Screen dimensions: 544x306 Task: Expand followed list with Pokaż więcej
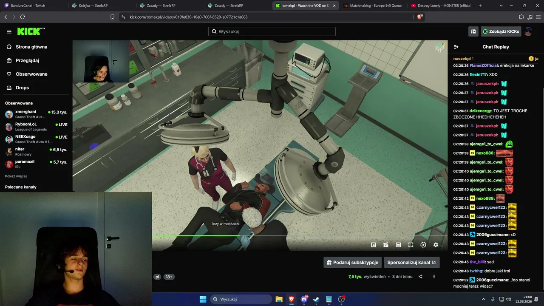16,176
